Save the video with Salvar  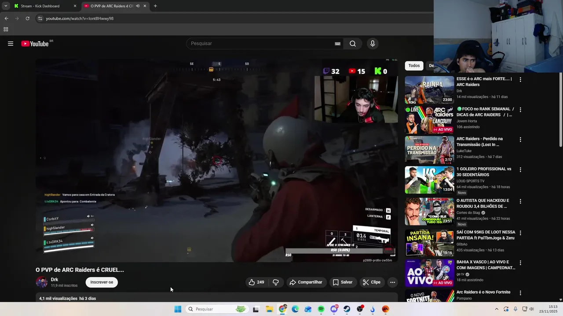click(343, 282)
